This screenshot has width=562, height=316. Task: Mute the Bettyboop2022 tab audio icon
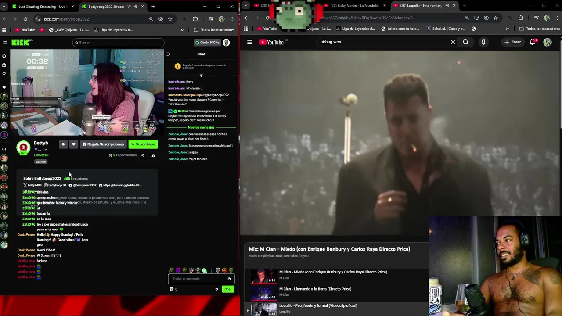135,7
